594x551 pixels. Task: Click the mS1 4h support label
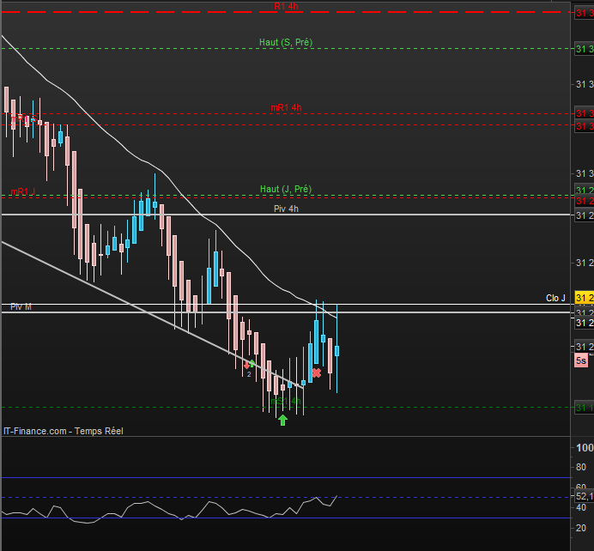click(x=286, y=401)
